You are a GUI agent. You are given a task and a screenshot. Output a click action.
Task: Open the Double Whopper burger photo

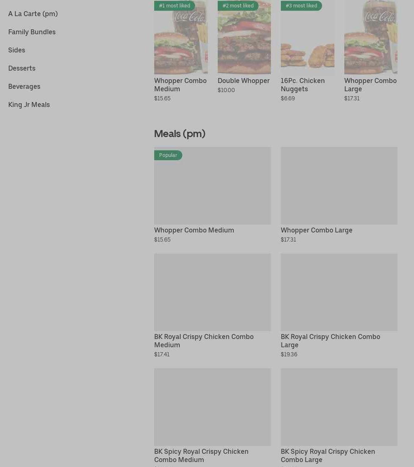coord(244,41)
